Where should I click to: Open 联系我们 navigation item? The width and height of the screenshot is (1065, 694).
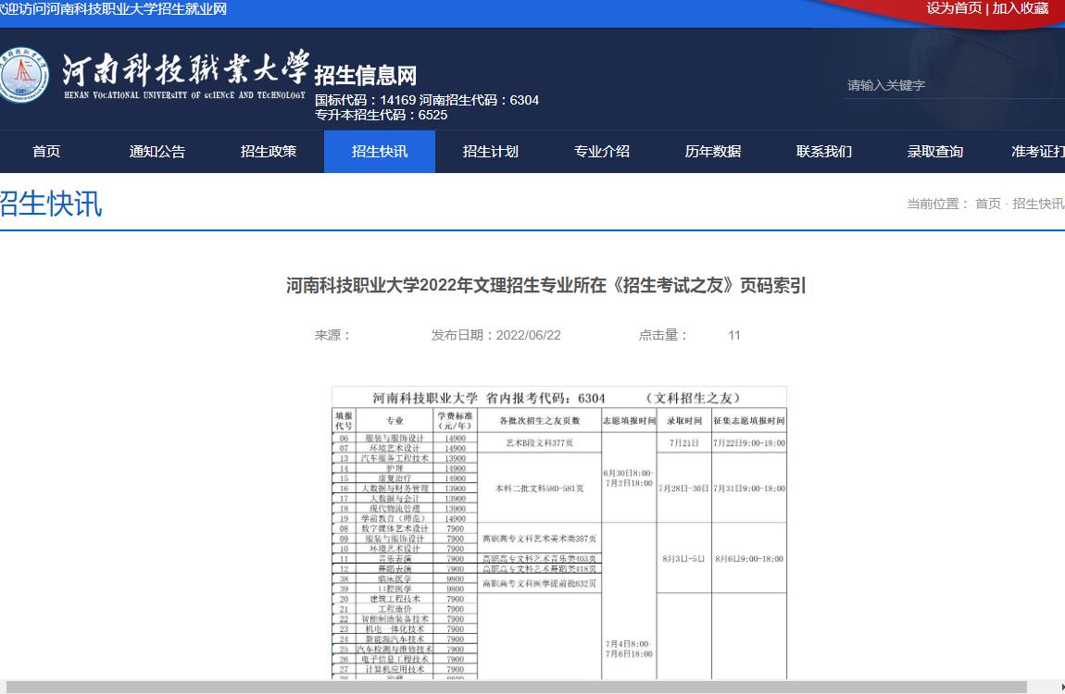(824, 151)
